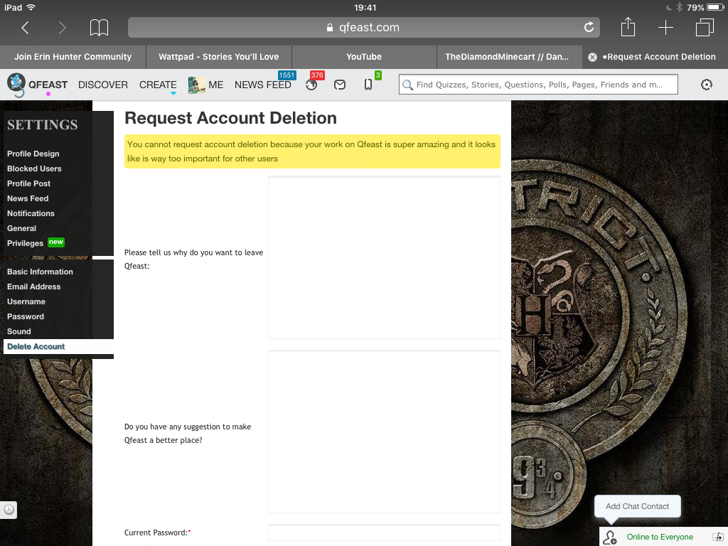Open Basic Information settings

pyautogui.click(x=40, y=272)
